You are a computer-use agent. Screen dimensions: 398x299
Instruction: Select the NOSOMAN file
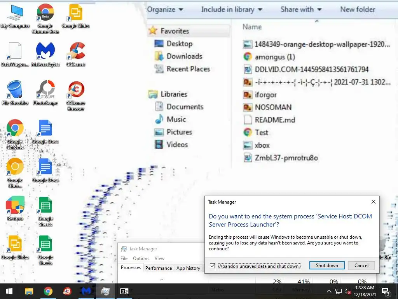(x=267, y=107)
